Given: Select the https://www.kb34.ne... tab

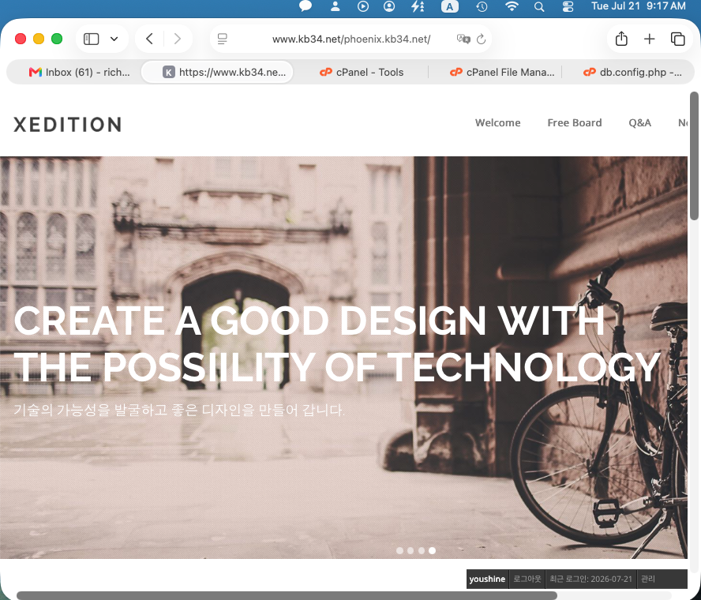Looking at the screenshot, I should 217,72.
